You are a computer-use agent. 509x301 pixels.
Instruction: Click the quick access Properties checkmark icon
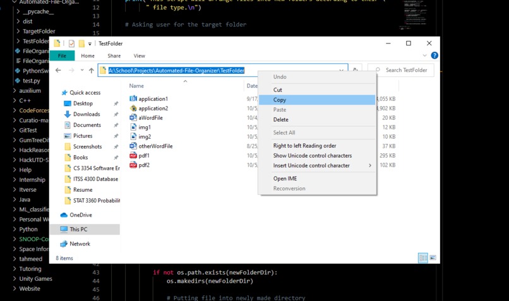(x=71, y=44)
